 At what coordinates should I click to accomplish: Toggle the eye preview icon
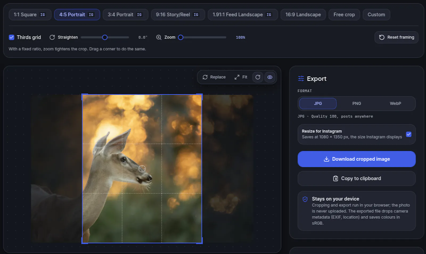tap(270, 77)
